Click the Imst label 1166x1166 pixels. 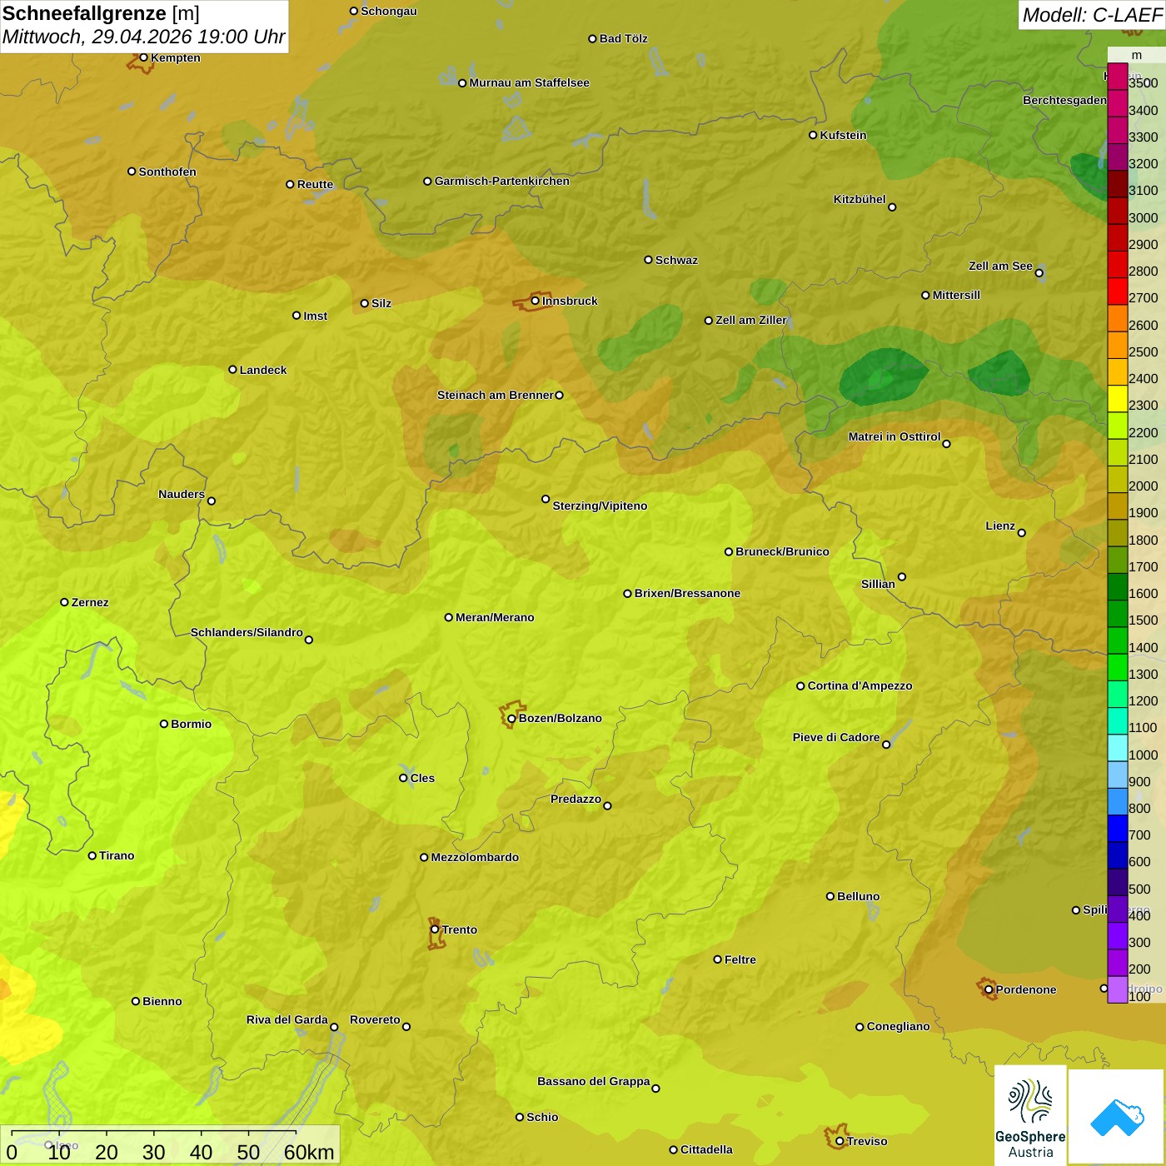pyautogui.click(x=315, y=316)
